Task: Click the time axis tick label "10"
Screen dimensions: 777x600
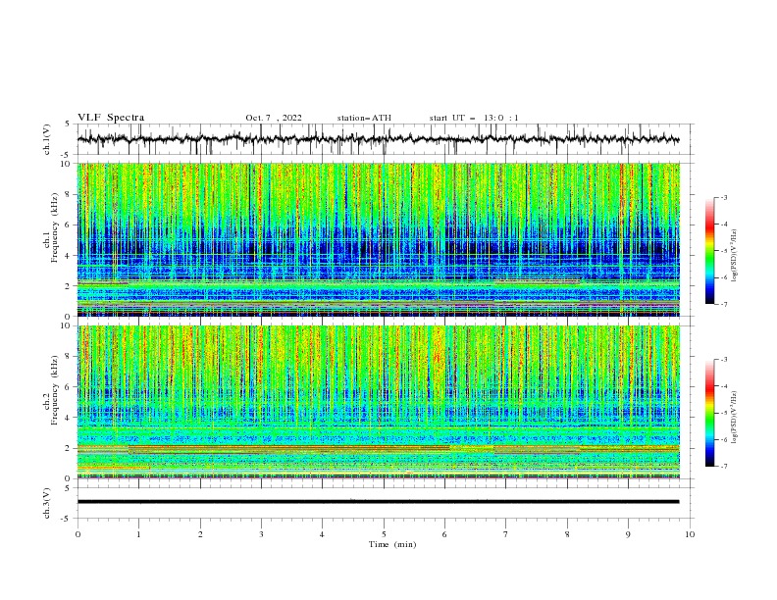Action: pyautogui.click(x=690, y=534)
